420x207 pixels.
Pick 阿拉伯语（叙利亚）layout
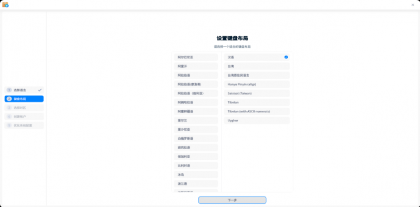click(196, 94)
